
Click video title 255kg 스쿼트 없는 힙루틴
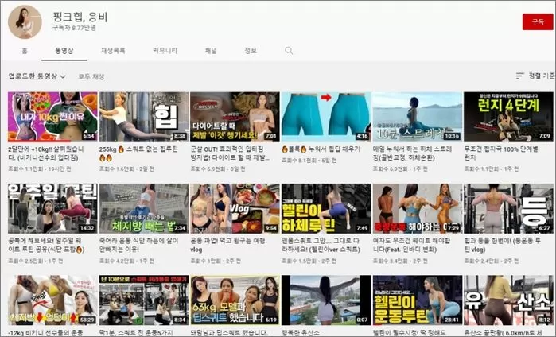(x=138, y=153)
